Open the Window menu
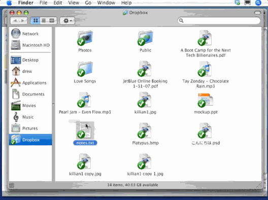 coord(106,3)
